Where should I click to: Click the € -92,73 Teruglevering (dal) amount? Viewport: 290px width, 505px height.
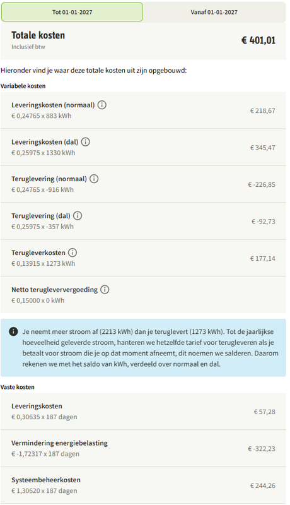[264, 222]
